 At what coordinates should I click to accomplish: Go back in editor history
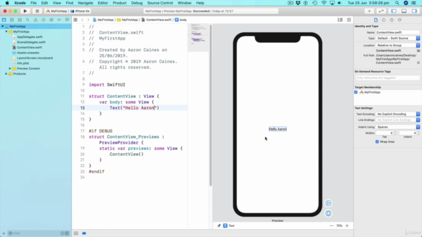point(82,20)
